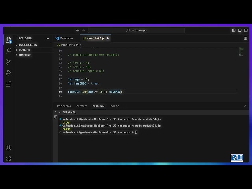
Task: Click the JS Concepts command center search
Action: click(136, 30)
